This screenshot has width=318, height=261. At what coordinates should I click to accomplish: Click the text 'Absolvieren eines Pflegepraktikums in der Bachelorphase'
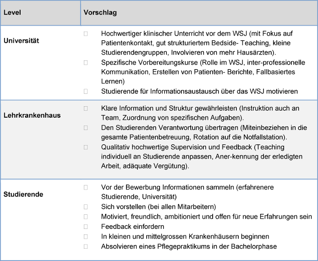click(188, 246)
